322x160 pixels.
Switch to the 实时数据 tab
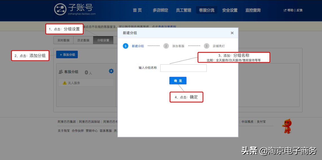point(63,40)
